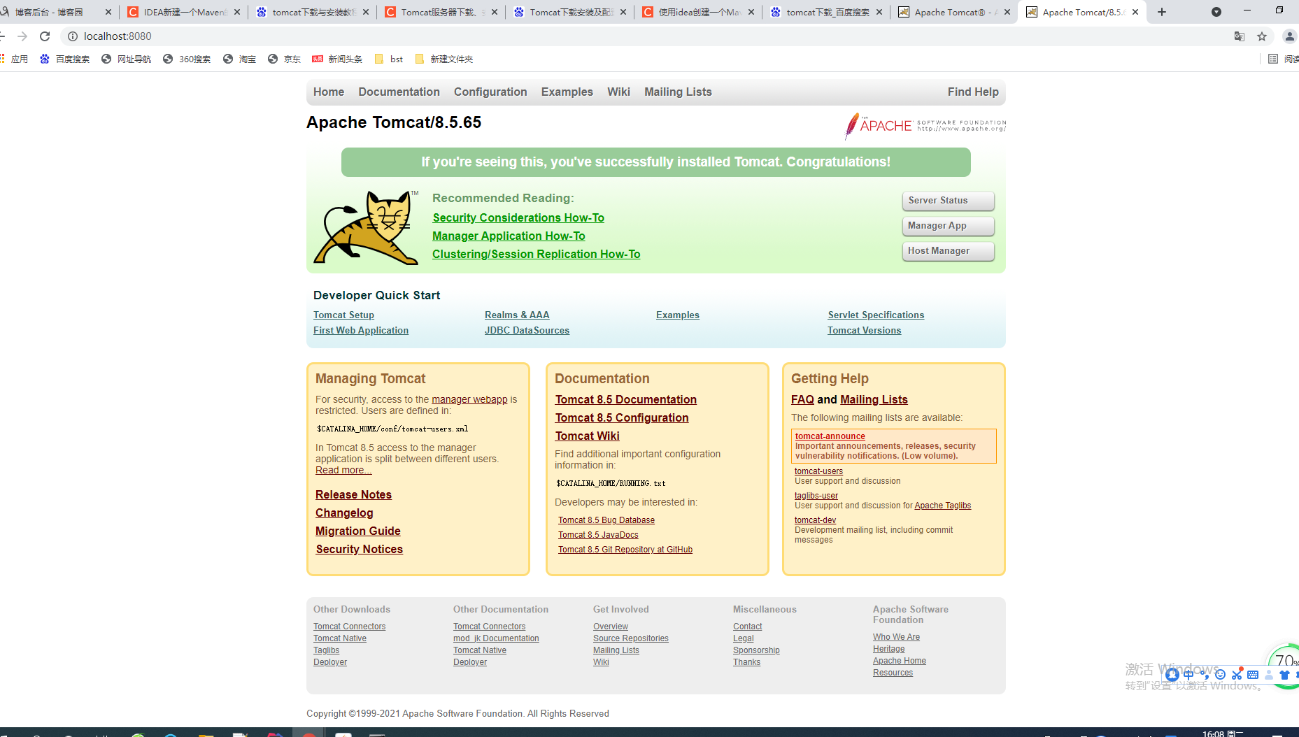The height and width of the screenshot is (737, 1299).
Task: Open the Release Notes link
Action: click(x=353, y=495)
